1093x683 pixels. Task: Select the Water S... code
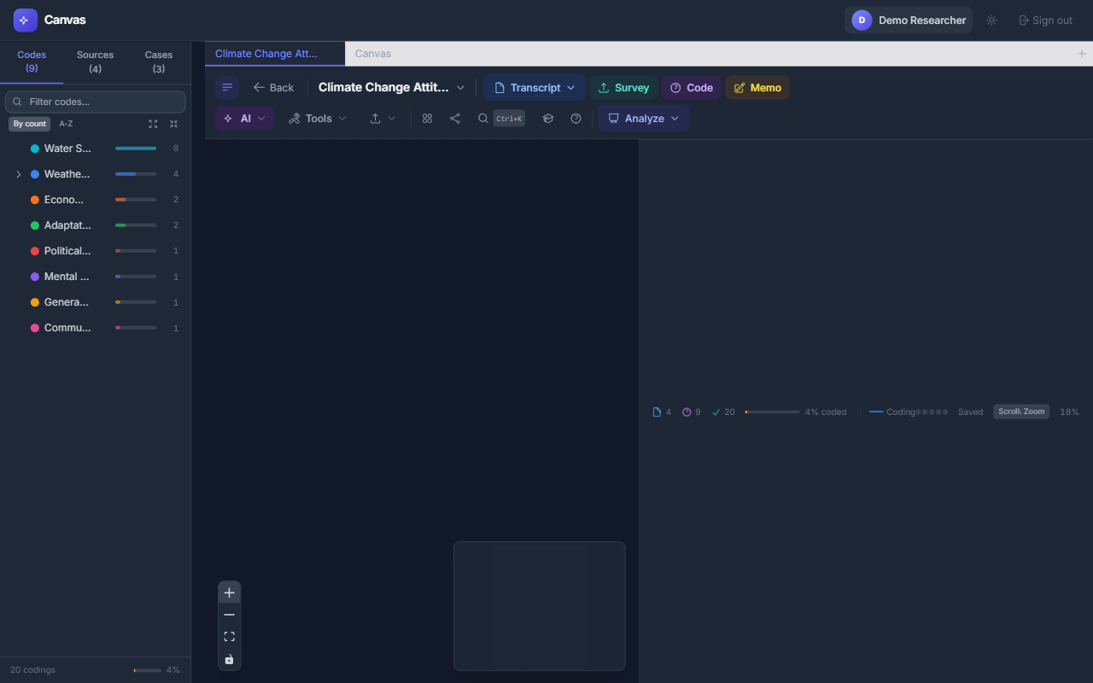pyautogui.click(x=96, y=149)
